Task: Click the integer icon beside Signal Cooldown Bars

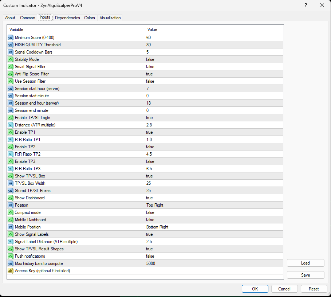Action: (10, 52)
